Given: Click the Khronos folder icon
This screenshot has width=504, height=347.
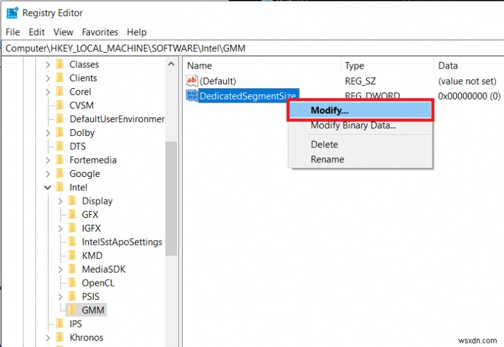Looking at the screenshot, I should pyautogui.click(x=60, y=338).
